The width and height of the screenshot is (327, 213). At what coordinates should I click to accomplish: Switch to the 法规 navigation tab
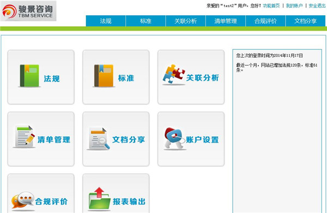106,21
